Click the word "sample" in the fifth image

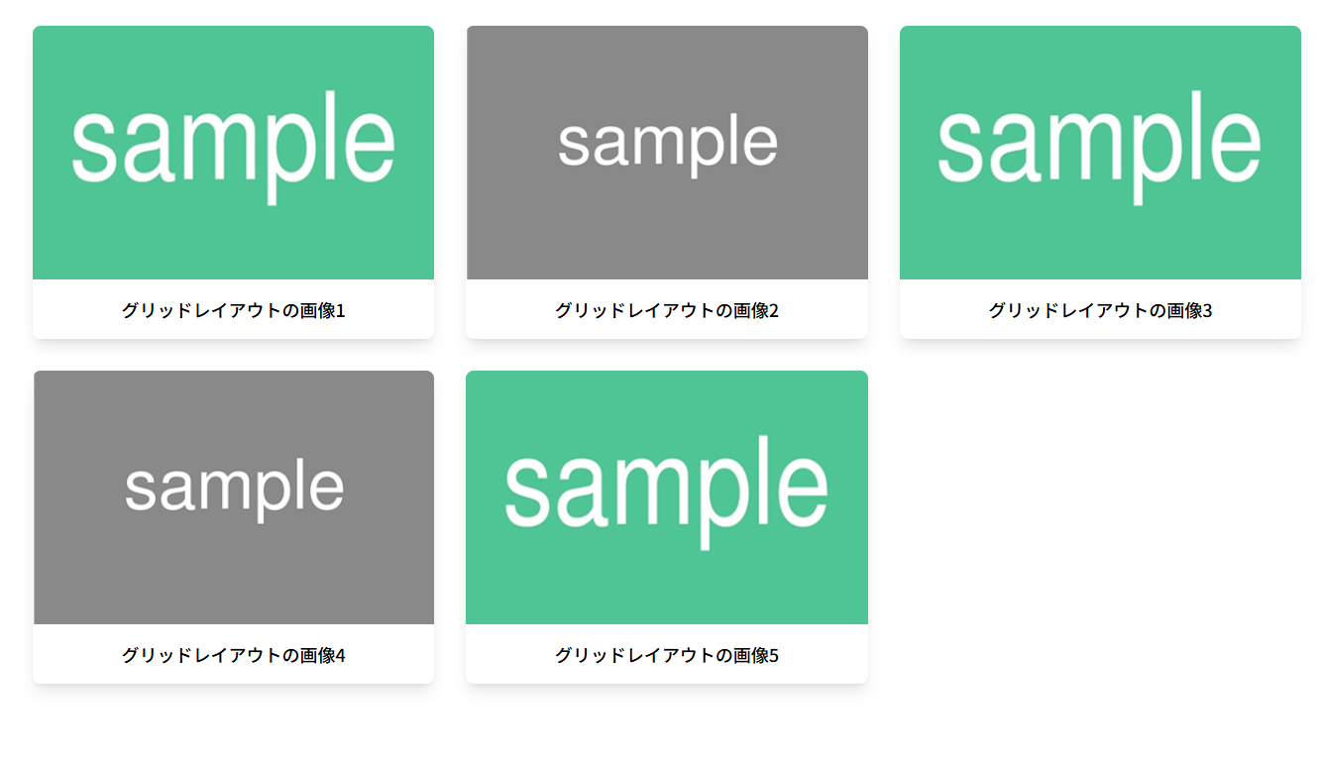667,489
